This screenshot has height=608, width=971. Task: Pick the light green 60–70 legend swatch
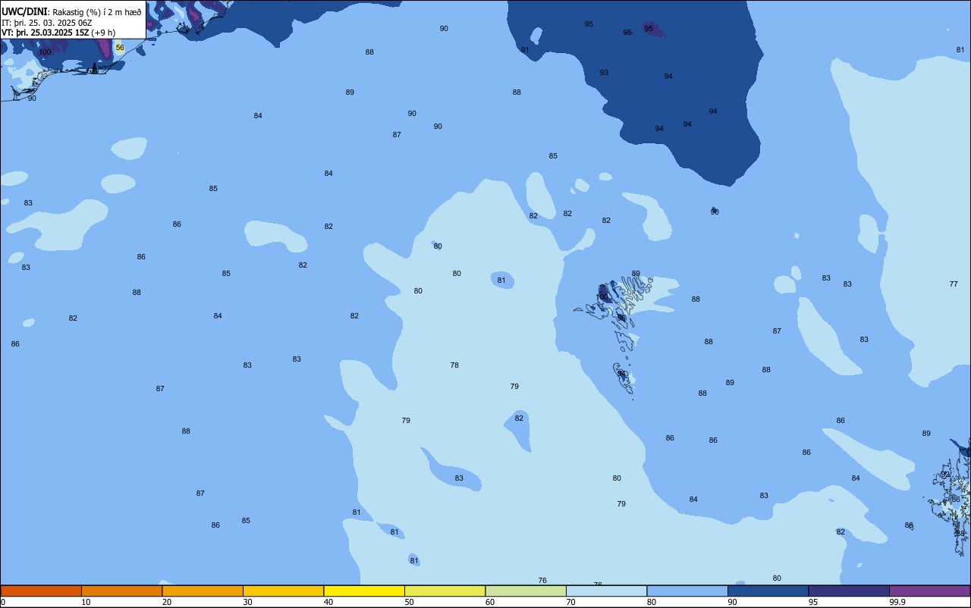click(526, 591)
